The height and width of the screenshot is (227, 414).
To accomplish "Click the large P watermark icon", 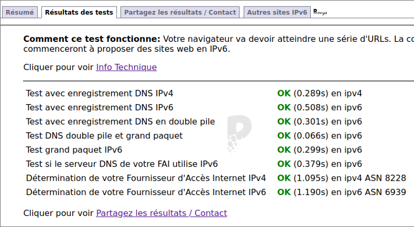I will click(x=239, y=134).
